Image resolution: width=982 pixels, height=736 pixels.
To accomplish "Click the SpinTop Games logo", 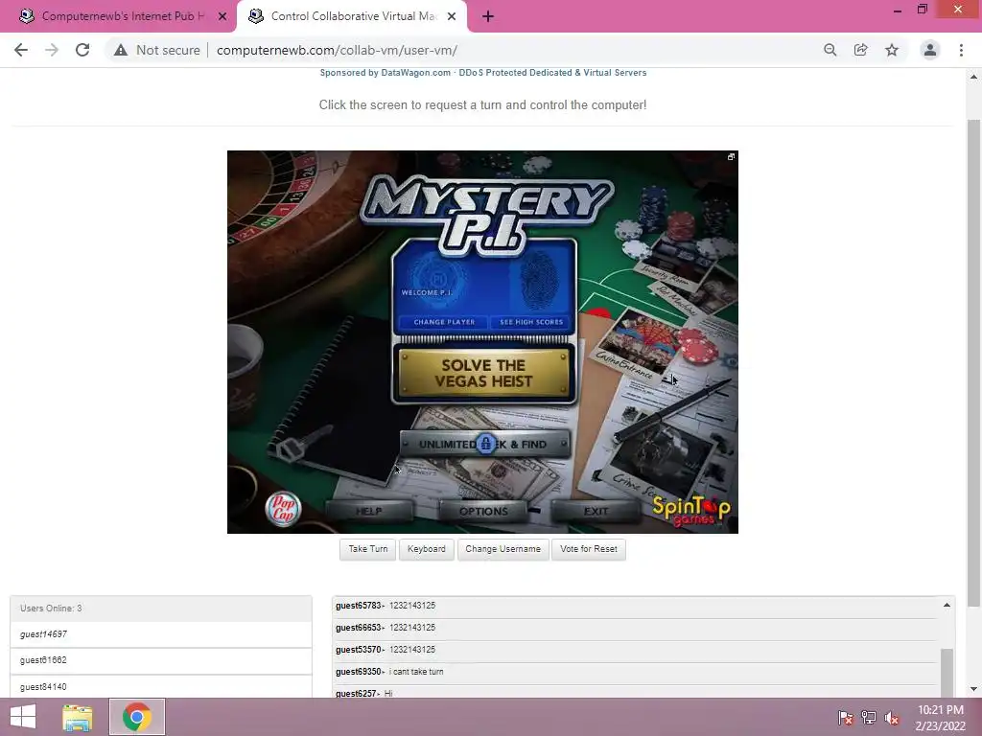I will coord(691,512).
